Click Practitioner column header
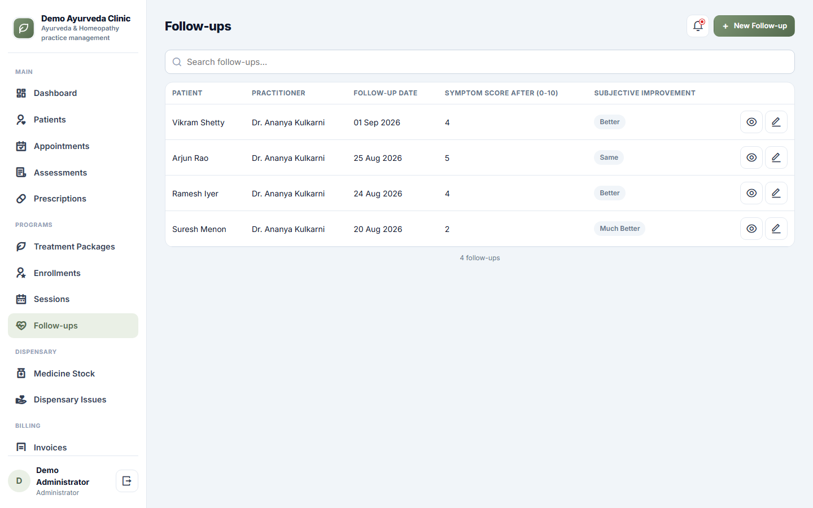This screenshot has height=508, width=813. tap(278, 93)
